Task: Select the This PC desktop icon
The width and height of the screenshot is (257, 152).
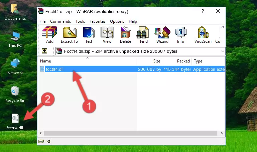Action: [15, 39]
